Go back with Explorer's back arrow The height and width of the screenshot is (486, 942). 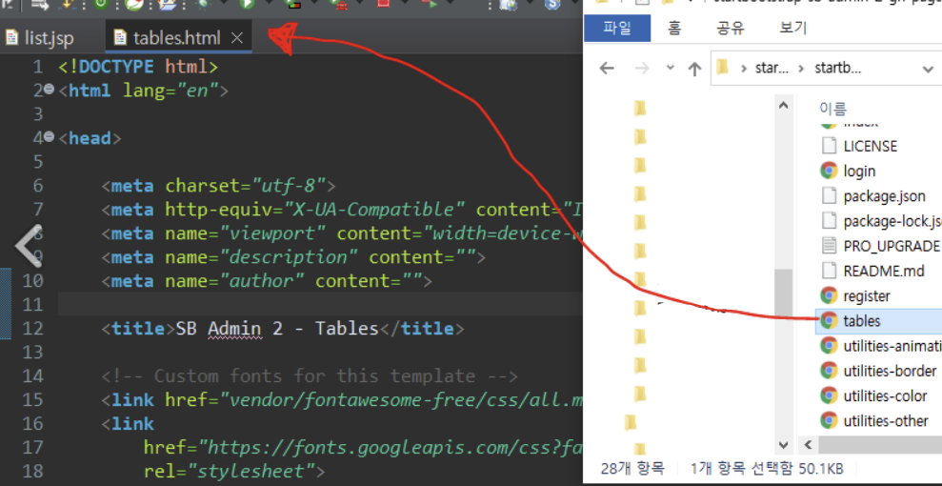607,68
